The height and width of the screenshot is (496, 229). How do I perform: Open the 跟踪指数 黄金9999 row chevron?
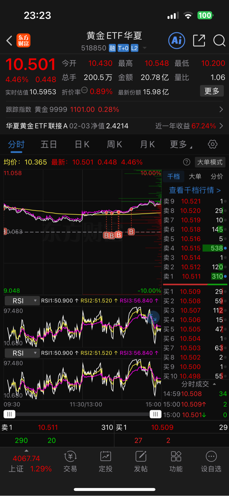(x=221, y=109)
